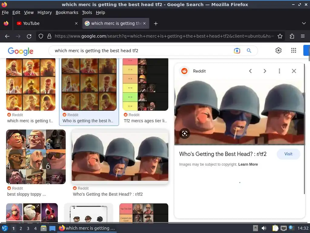
Task: Click the network tray icon
Action: (283, 228)
